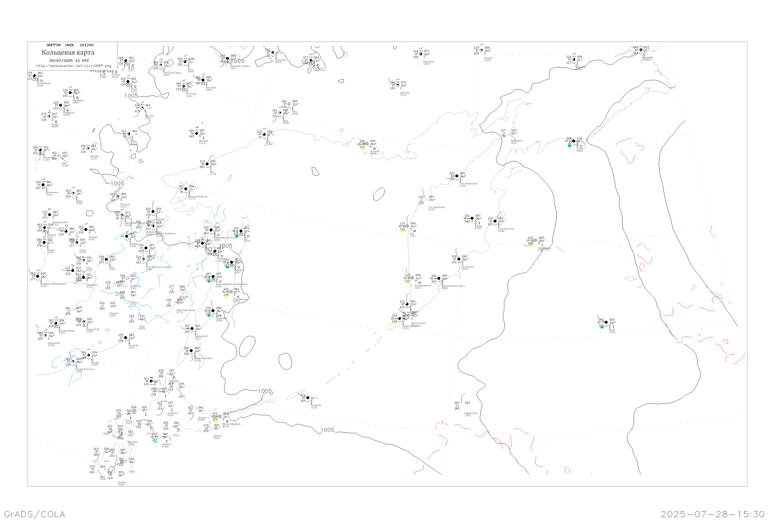Click the Поронайск station filled circle
Screen dimensions: 781x520
pos(213,311)
